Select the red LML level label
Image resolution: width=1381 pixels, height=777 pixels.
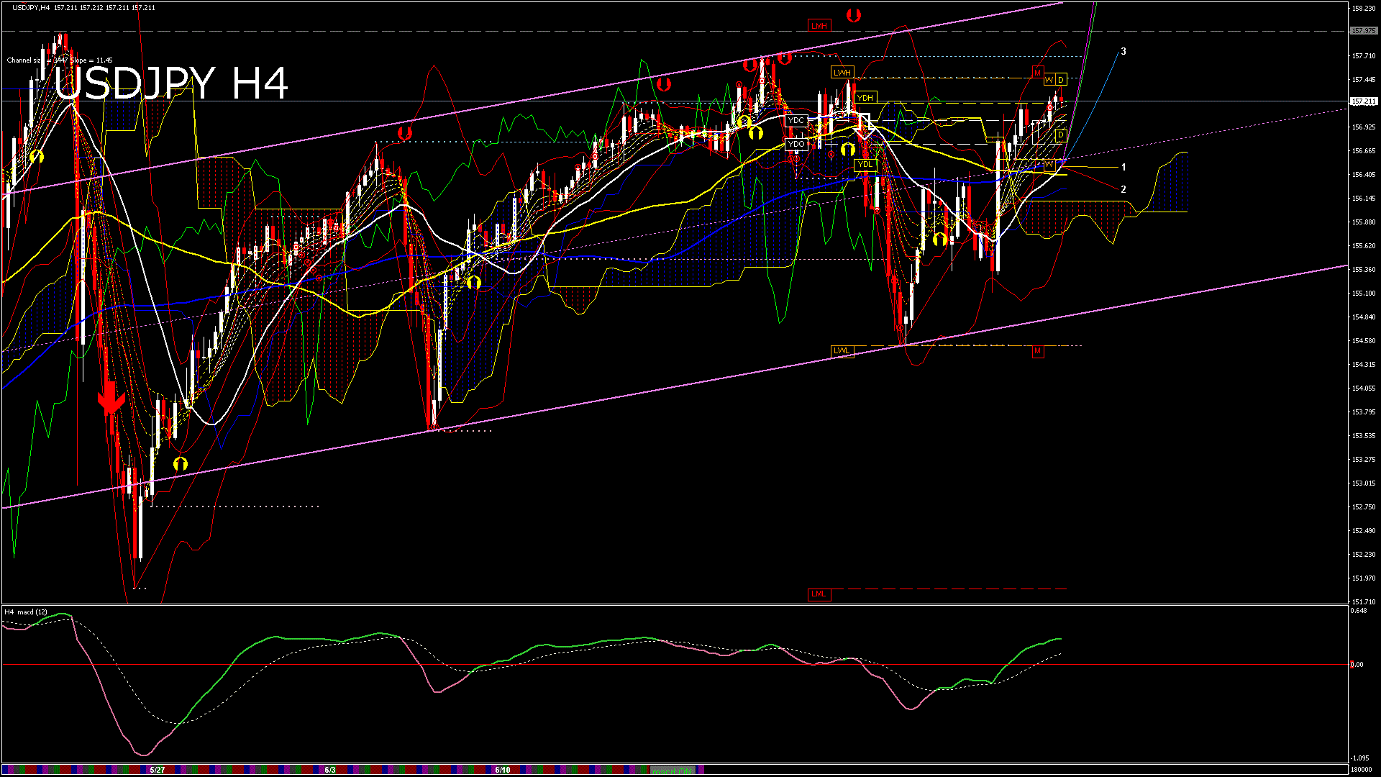coord(819,594)
